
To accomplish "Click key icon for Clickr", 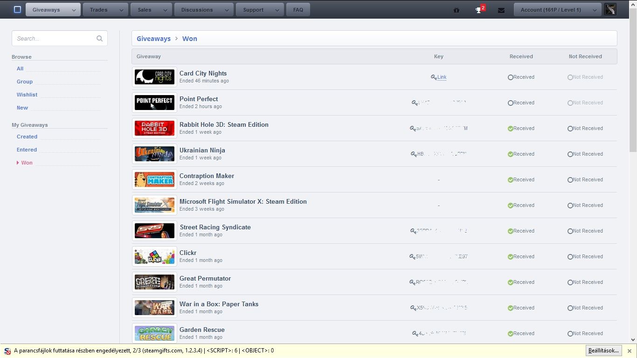I will coord(412,257).
